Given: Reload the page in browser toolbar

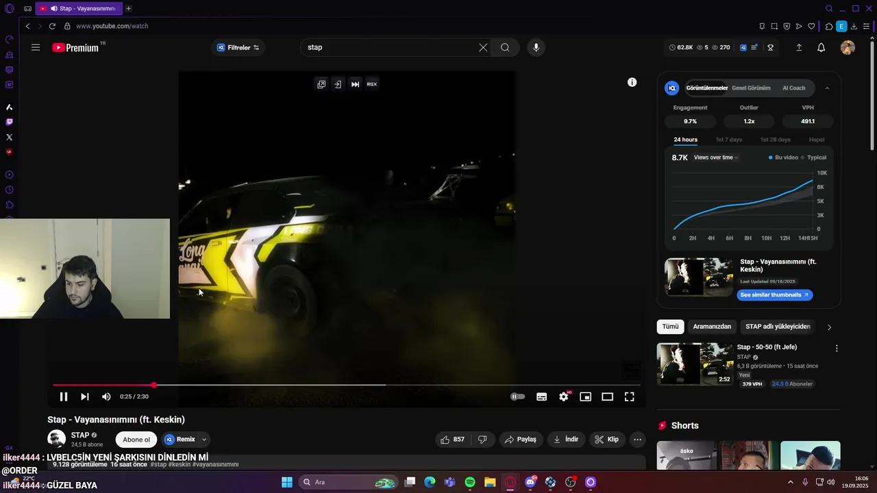Looking at the screenshot, I should [x=52, y=26].
